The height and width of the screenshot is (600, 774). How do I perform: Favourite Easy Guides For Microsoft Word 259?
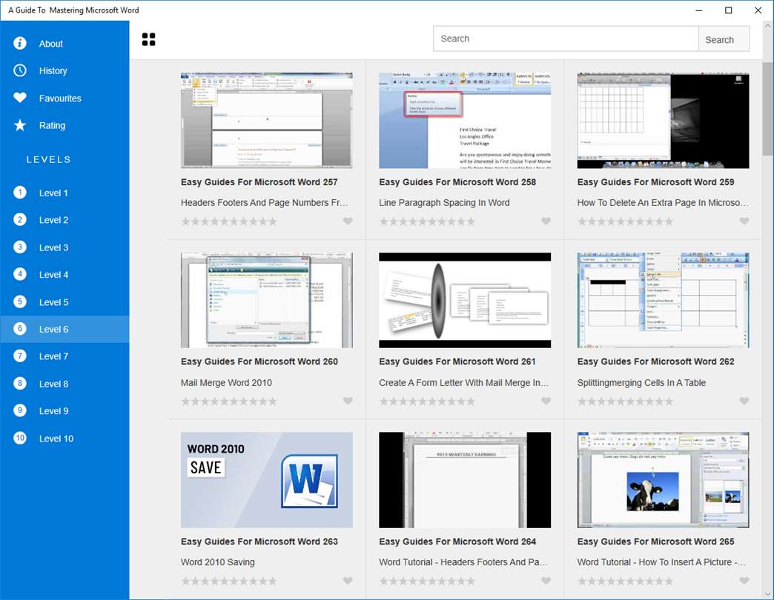(x=744, y=221)
